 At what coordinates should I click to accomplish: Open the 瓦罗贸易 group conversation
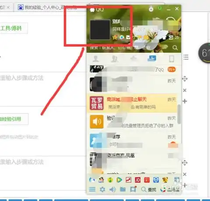(133, 103)
